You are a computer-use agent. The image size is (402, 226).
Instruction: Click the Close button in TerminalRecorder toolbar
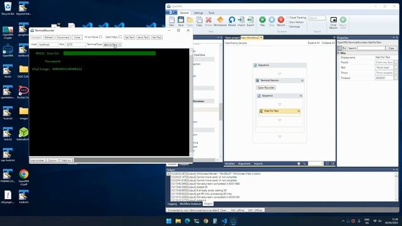click(x=77, y=38)
